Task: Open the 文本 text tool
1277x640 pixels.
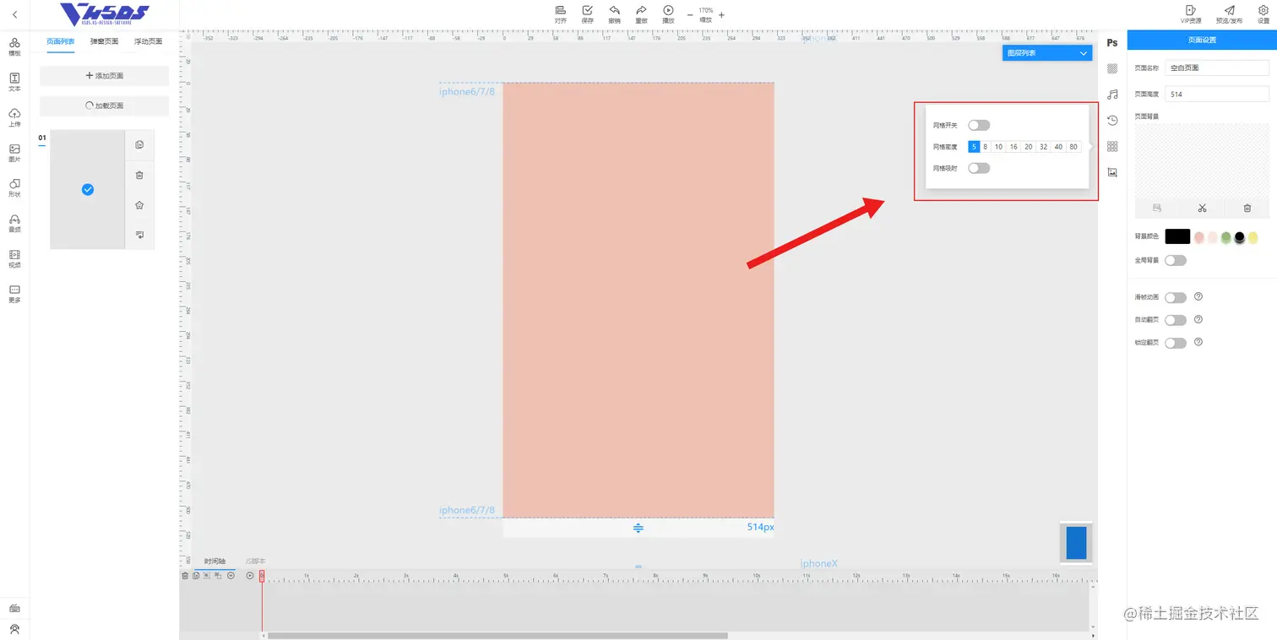Action: click(x=14, y=82)
